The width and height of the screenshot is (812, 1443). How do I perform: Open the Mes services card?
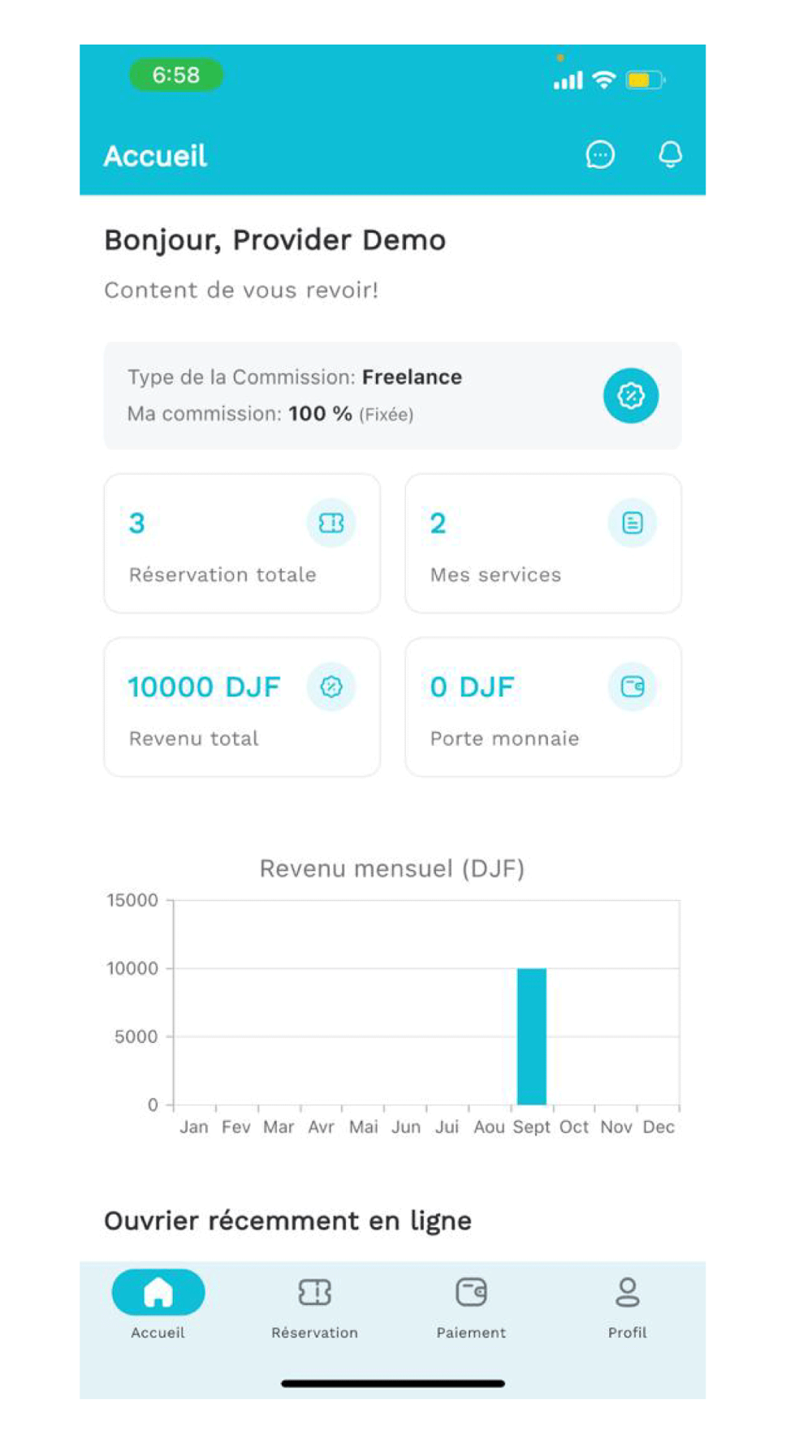(x=542, y=544)
